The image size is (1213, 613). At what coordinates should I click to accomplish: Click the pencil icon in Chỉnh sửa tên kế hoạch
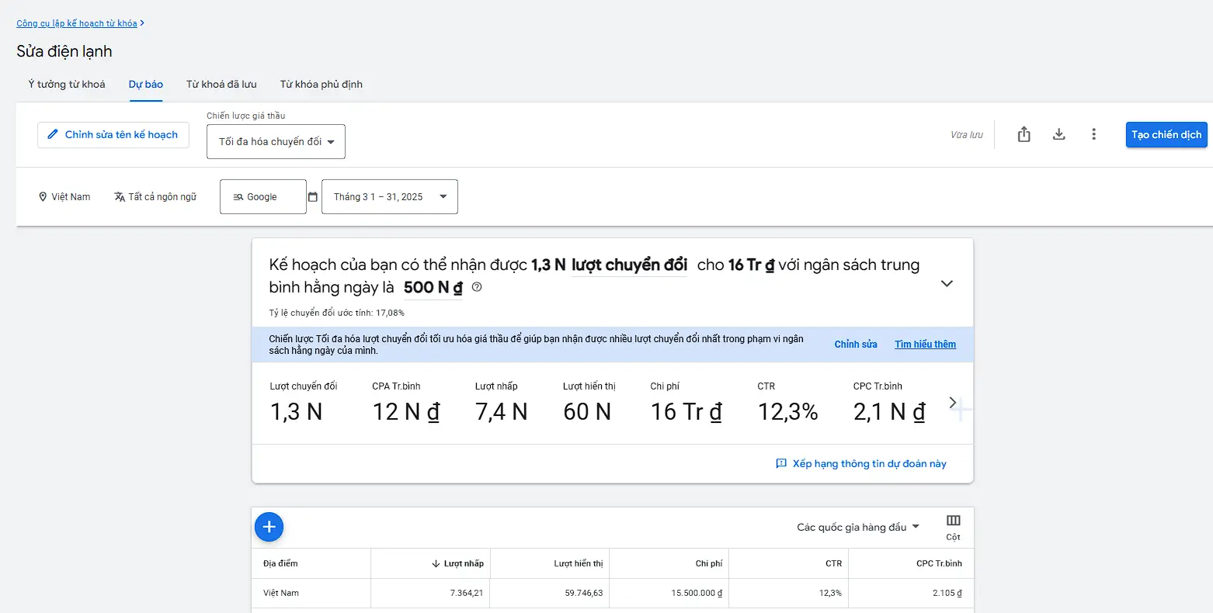click(53, 134)
